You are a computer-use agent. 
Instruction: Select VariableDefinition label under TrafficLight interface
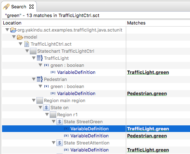click(76, 72)
